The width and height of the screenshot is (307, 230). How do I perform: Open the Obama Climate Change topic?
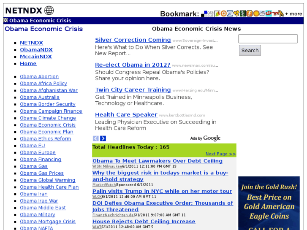pyautogui.click(x=48, y=118)
